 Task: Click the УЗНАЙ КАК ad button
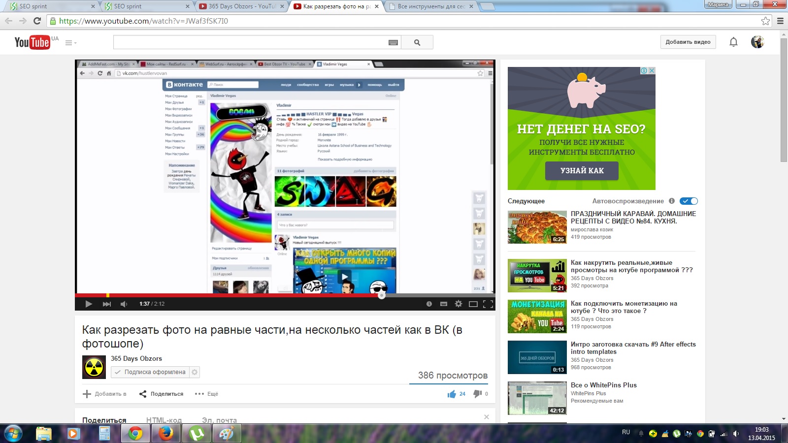pos(582,170)
